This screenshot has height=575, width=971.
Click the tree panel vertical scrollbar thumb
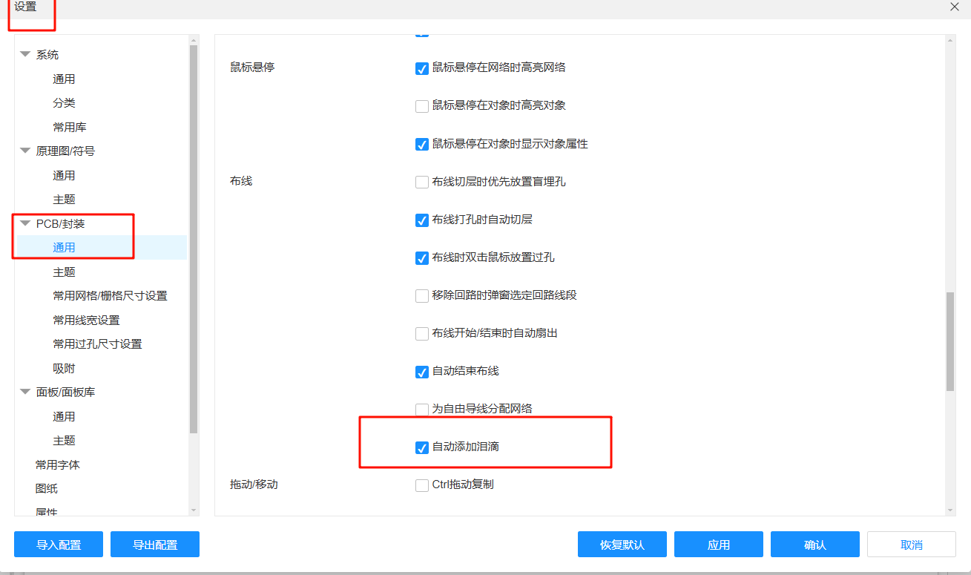194,239
